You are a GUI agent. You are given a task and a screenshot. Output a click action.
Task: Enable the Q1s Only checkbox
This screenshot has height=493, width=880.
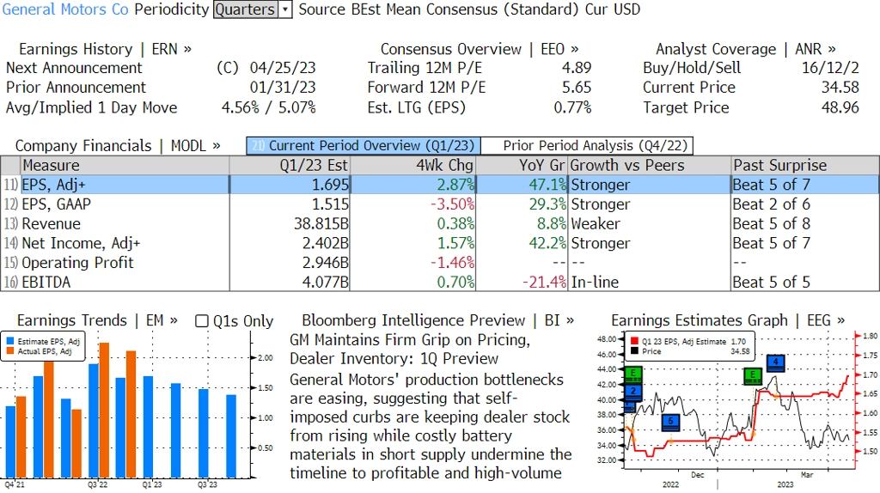[201, 321]
